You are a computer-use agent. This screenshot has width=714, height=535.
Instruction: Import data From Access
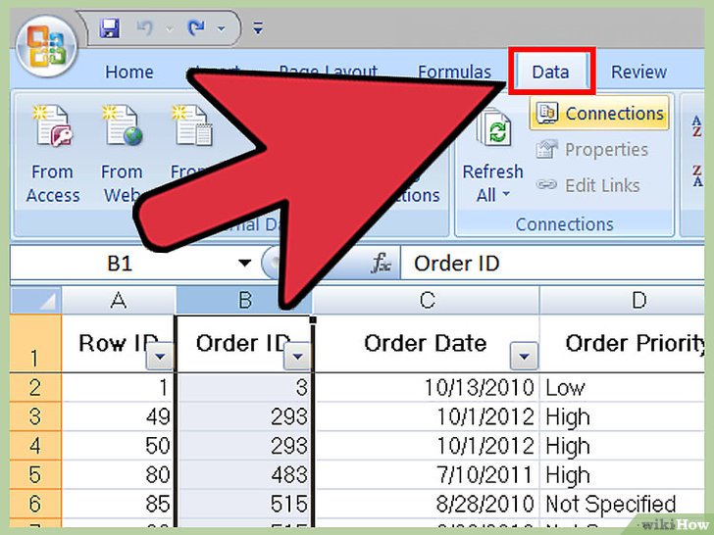click(x=52, y=153)
